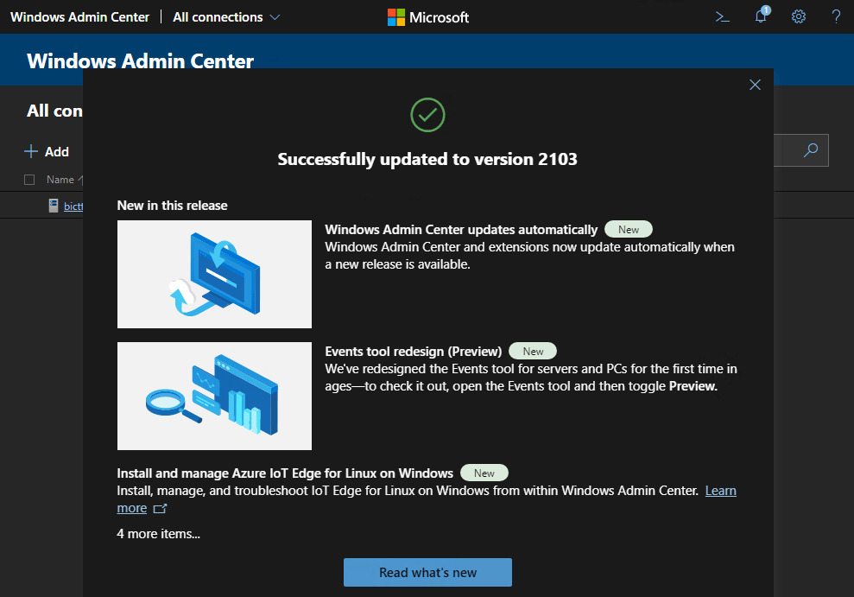The image size is (854, 597).
Task: Click Install and manage Azure IoT Edge title
Action: coord(285,473)
